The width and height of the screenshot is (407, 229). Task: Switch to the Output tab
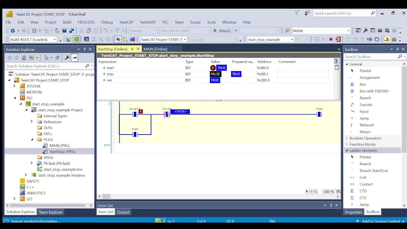tap(123, 212)
